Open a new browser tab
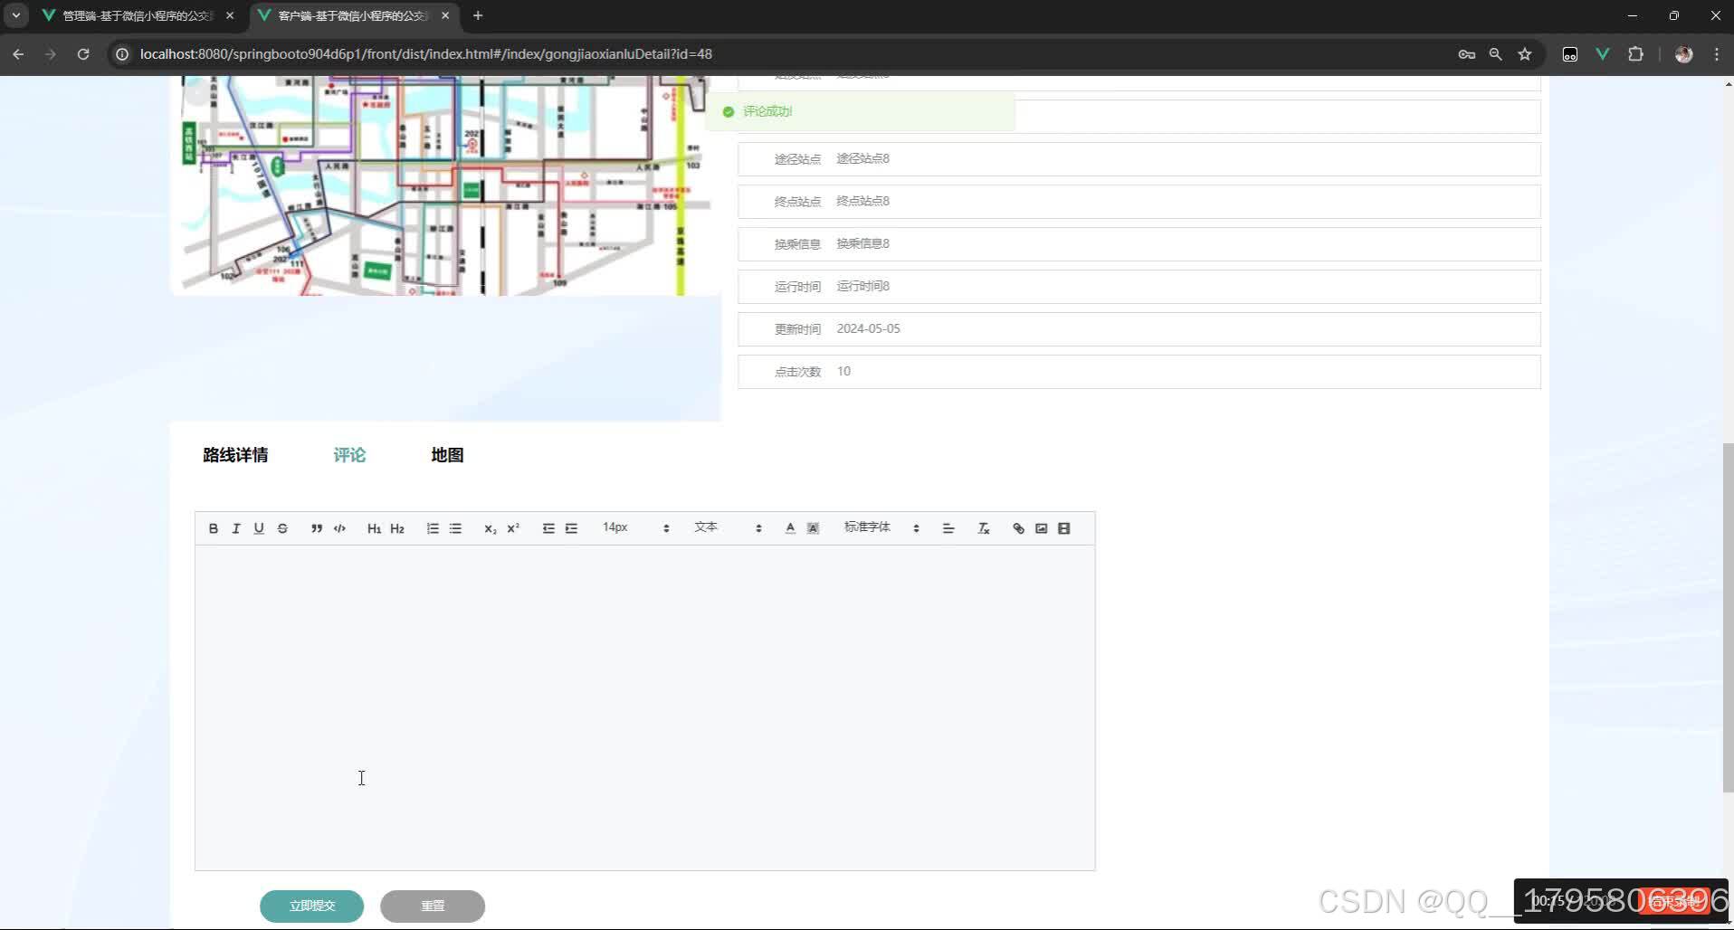The width and height of the screenshot is (1734, 930). (x=478, y=15)
